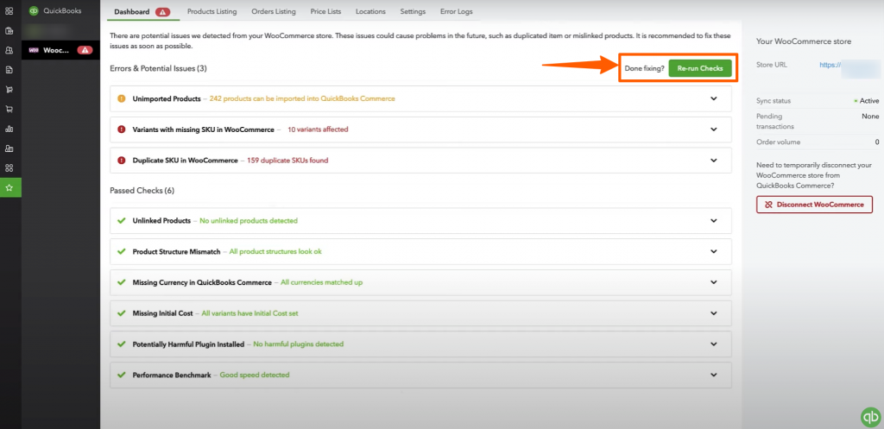Image resolution: width=884 pixels, height=429 pixels.
Task: Open the Price Lists tab
Action: click(x=325, y=11)
